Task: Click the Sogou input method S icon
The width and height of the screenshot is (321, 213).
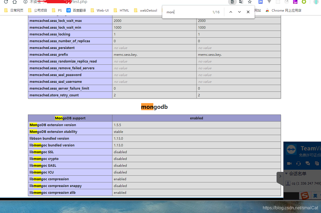Action: [305, 196]
